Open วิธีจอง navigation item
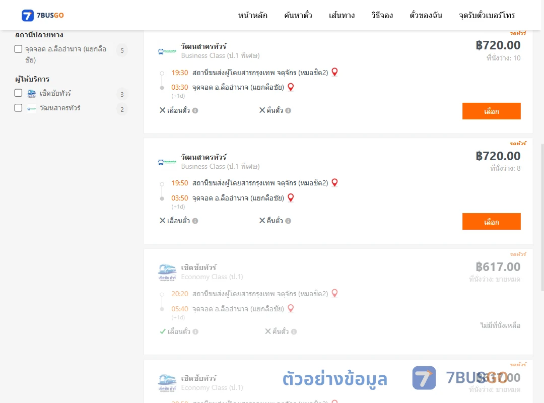Screen dimensions: 544x403 (382, 15)
